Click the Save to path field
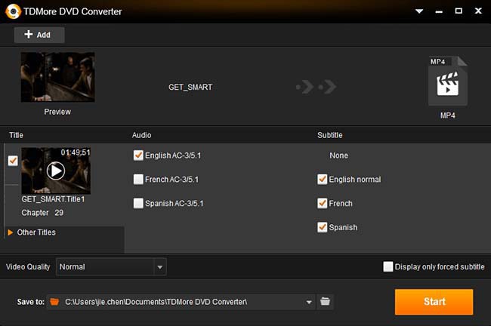Viewport: 491px width, 326px height. (x=181, y=302)
